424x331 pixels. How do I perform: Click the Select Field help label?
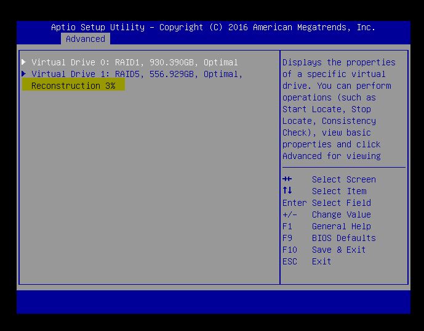(x=342, y=203)
